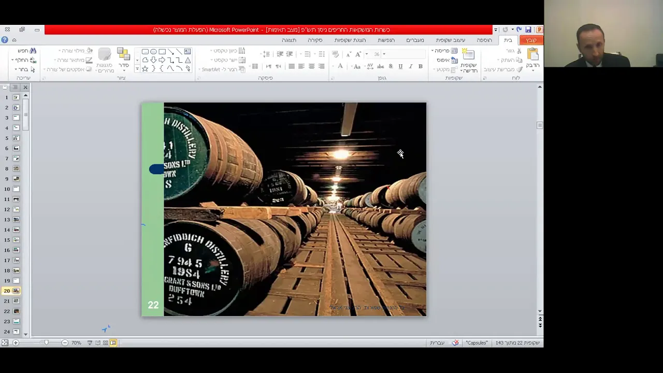Click the Arrange (סדר) icon
663x373 pixels.
point(123,55)
